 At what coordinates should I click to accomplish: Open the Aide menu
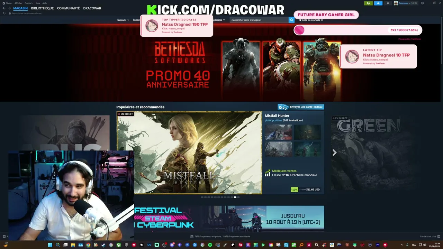(x=45, y=3)
